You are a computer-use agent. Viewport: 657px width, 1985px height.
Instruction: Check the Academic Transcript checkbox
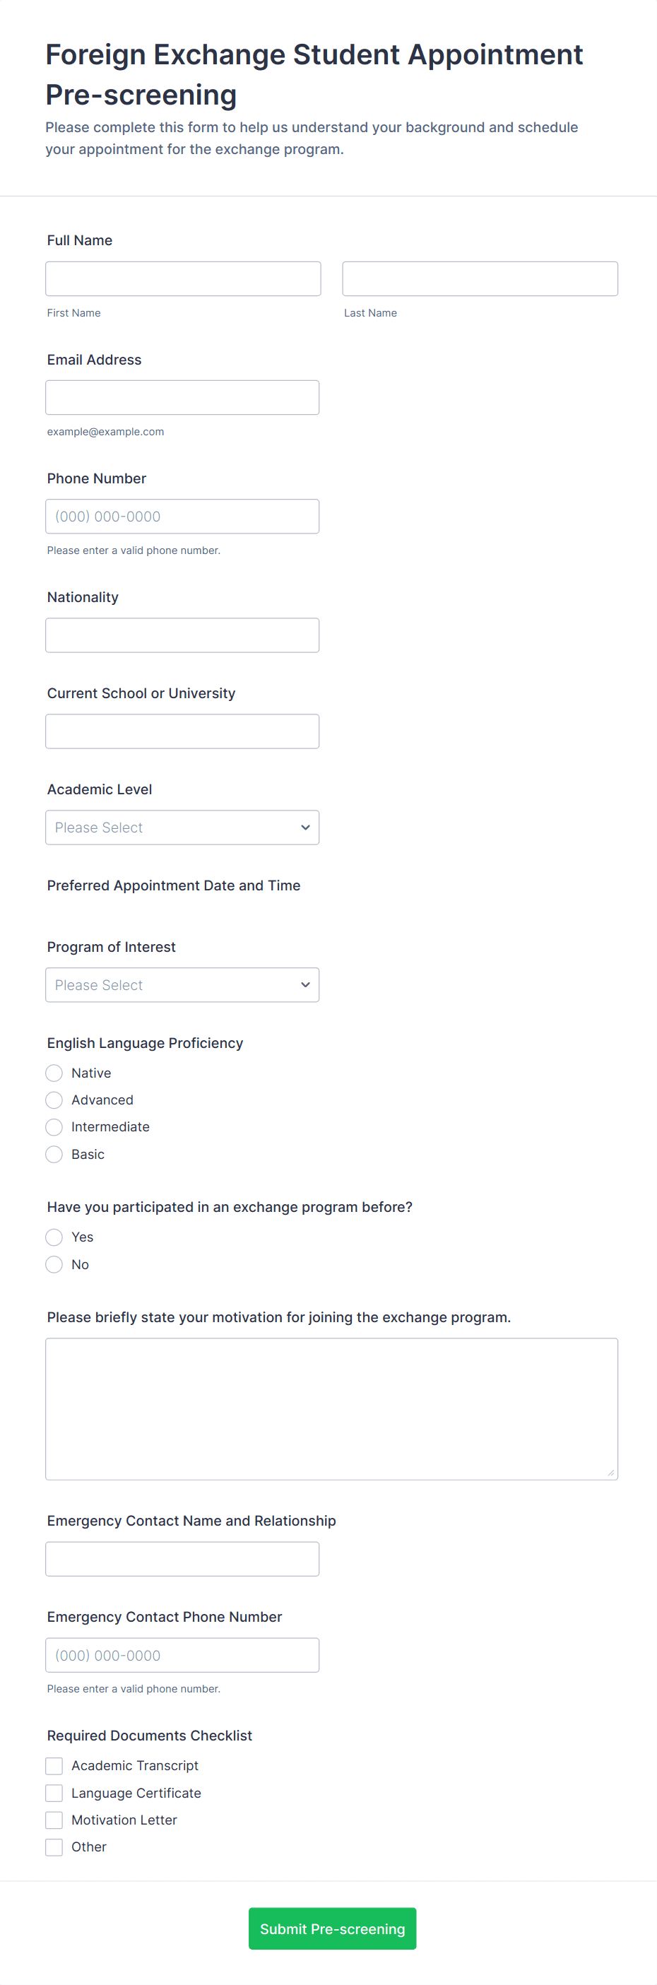[x=54, y=1765]
